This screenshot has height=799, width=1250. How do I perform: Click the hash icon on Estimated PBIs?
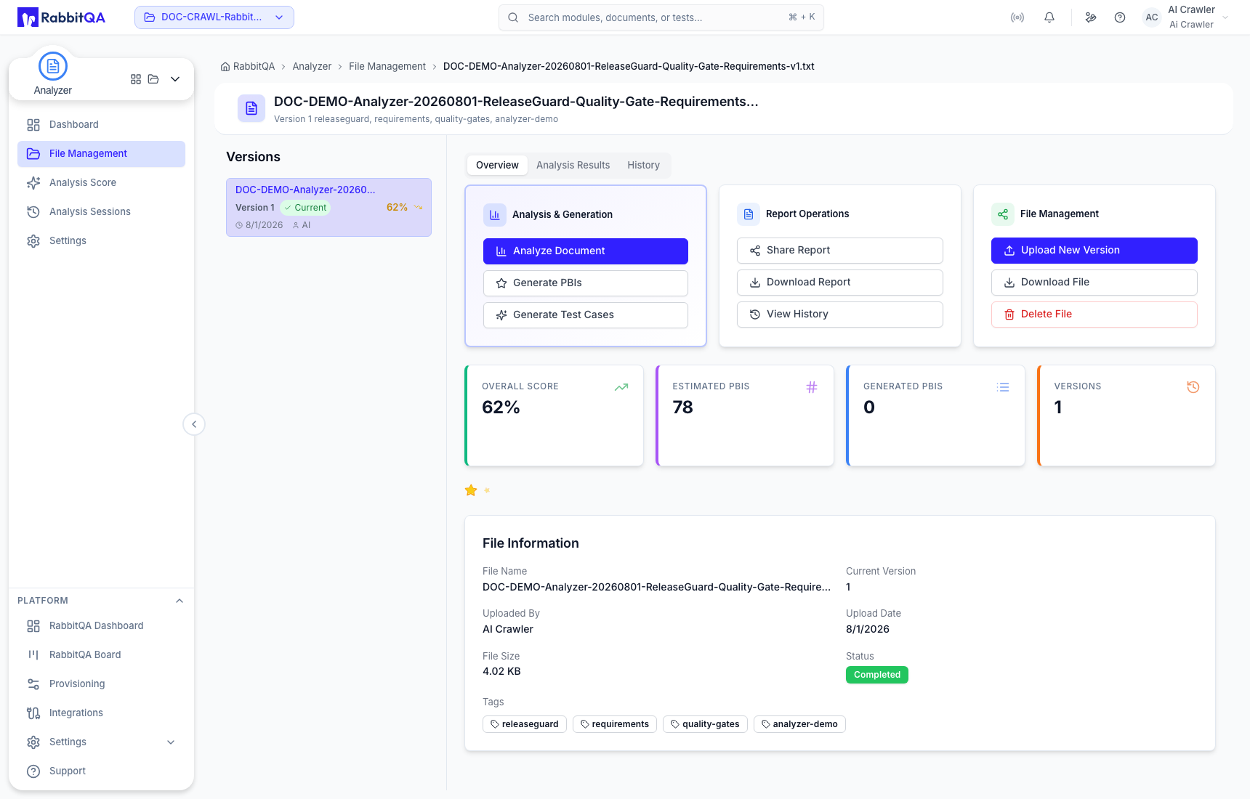pos(812,387)
